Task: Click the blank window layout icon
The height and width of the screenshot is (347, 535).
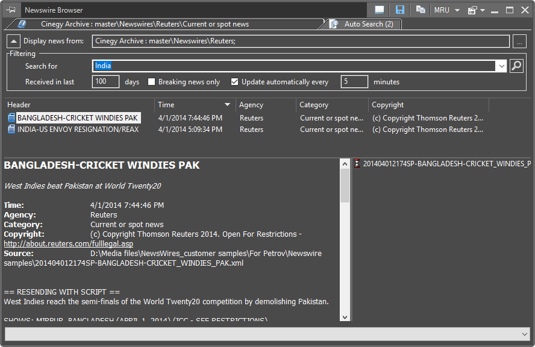Action: pos(380,10)
